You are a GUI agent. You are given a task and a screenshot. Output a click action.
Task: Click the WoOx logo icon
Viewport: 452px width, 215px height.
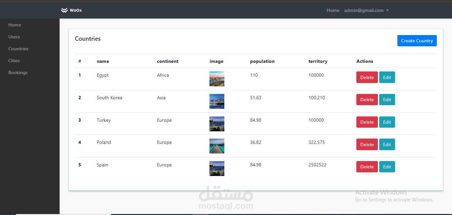click(x=64, y=10)
